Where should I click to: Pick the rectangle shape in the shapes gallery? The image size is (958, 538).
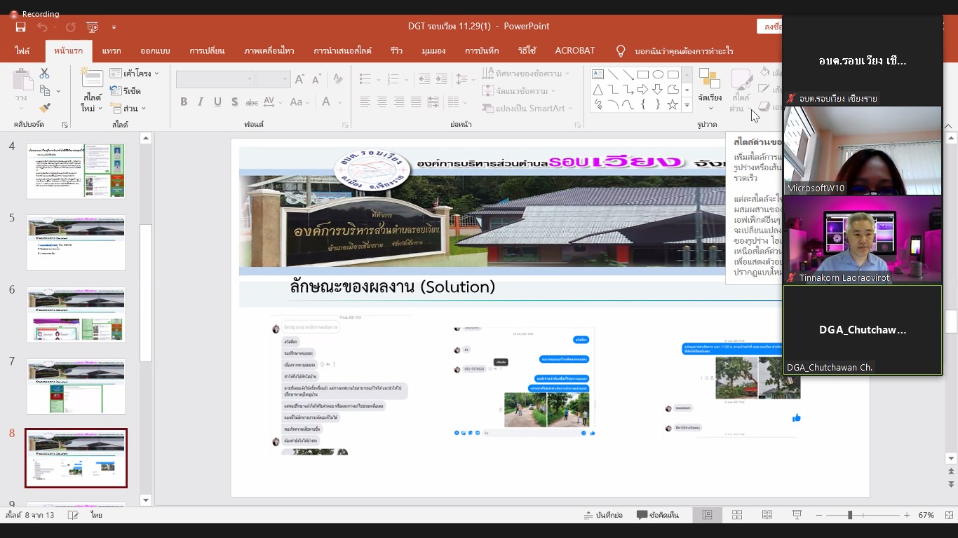click(x=643, y=74)
